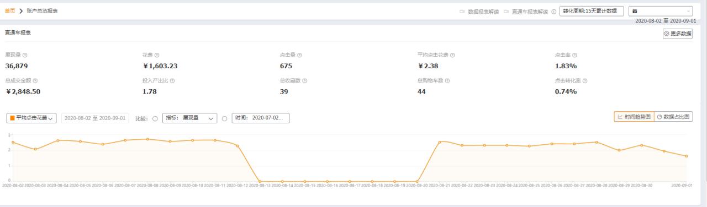Click the 转化周期:15天累计数据 field
The width and height of the screenshot is (707, 207).
click(592, 11)
